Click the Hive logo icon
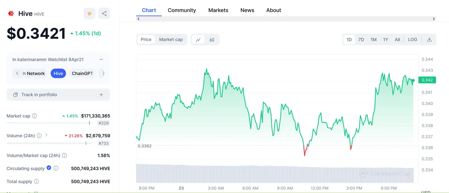The height and width of the screenshot is (193, 449). (11, 14)
